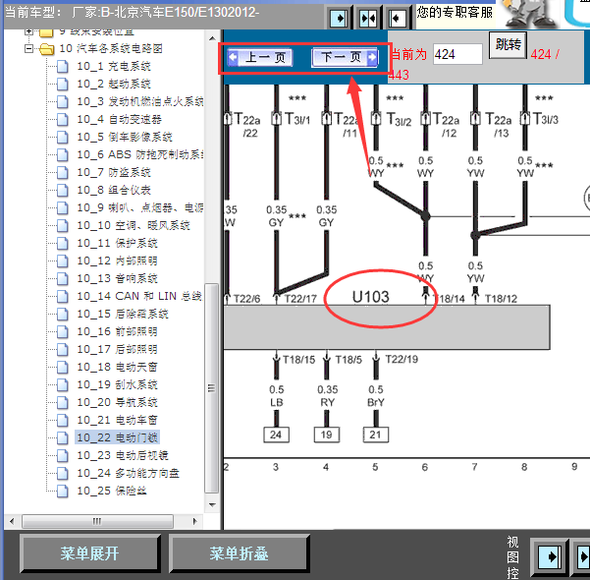Click the open folder icon of item 10
This screenshot has height=580, width=590.
[x=47, y=49]
